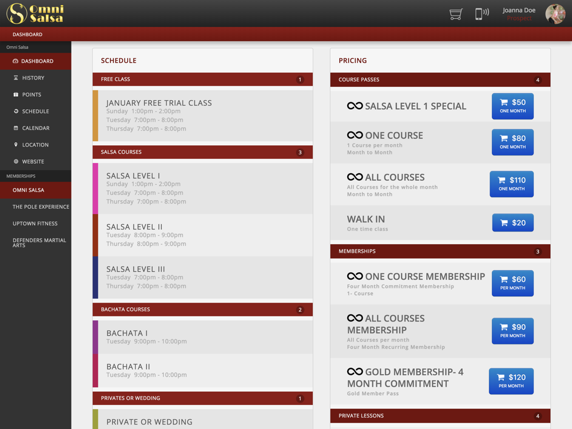The width and height of the screenshot is (572, 429).
Task: Buy the $120 Gold Membership
Action: coord(511,381)
